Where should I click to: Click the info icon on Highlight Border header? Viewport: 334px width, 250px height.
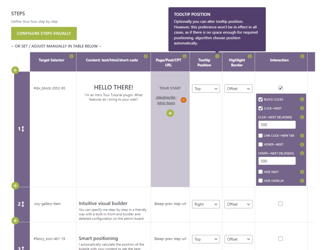click(x=250, y=56)
